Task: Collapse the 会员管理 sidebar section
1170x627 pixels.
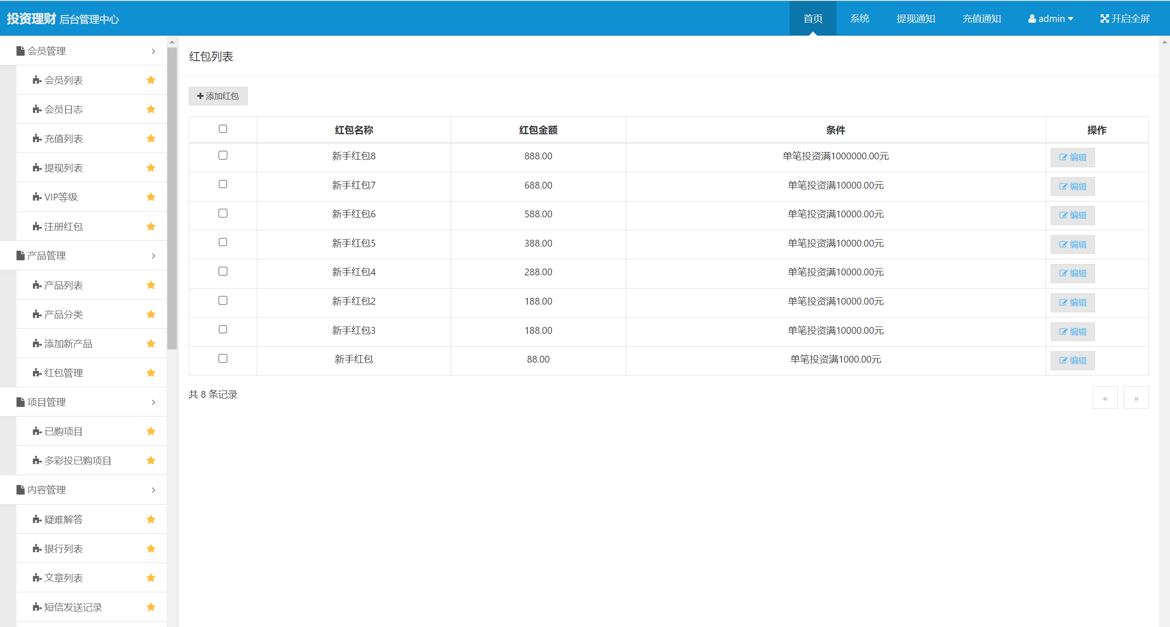Action: coord(153,51)
